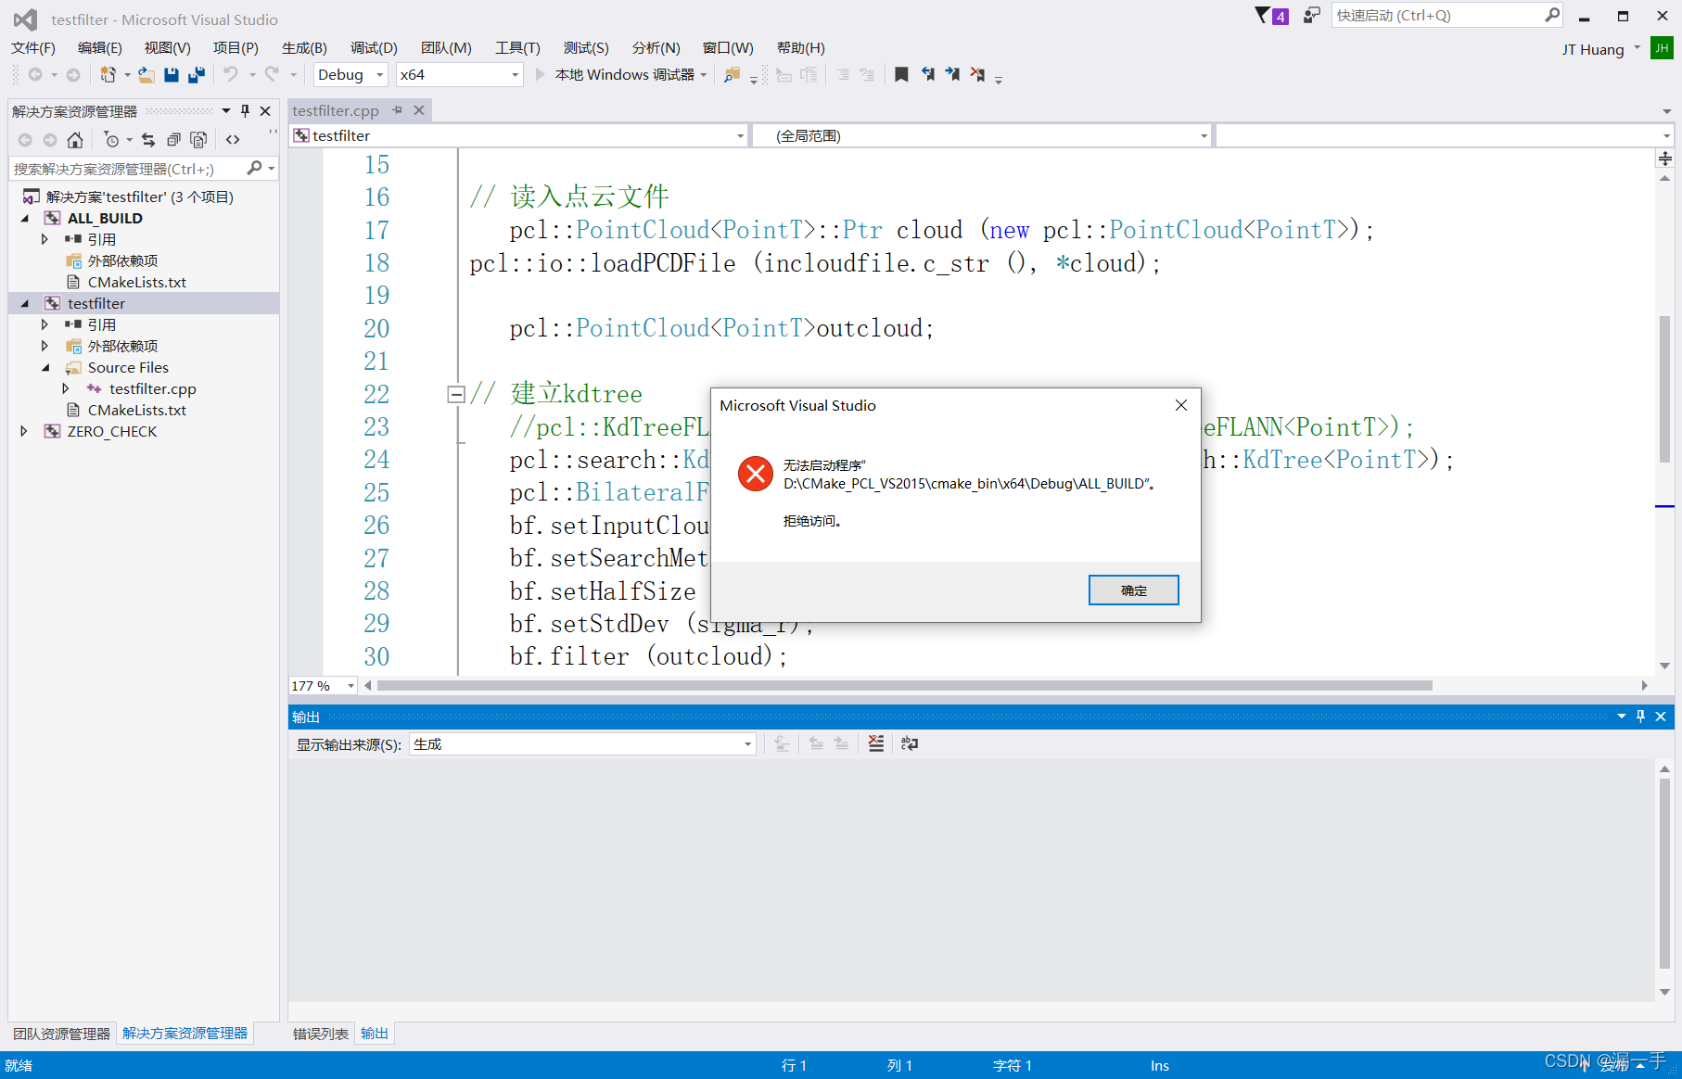Click the Home icon in Solution Explorer

coord(75,140)
